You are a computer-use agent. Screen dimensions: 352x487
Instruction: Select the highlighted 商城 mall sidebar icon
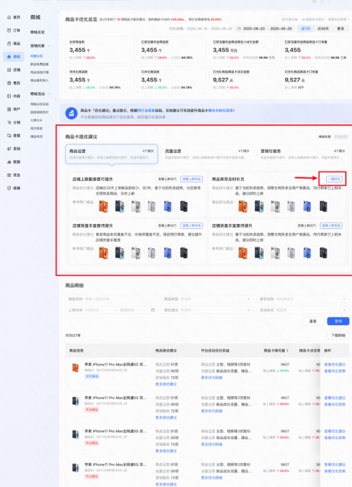(x=10, y=57)
